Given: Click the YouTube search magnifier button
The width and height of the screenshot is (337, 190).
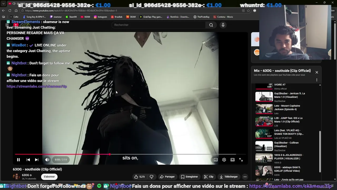Looking at the screenshot, I should (211, 25).
